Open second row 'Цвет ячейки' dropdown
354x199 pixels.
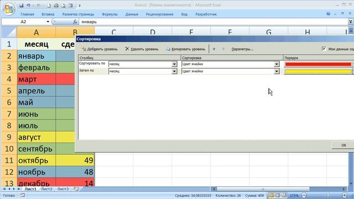coord(277,71)
